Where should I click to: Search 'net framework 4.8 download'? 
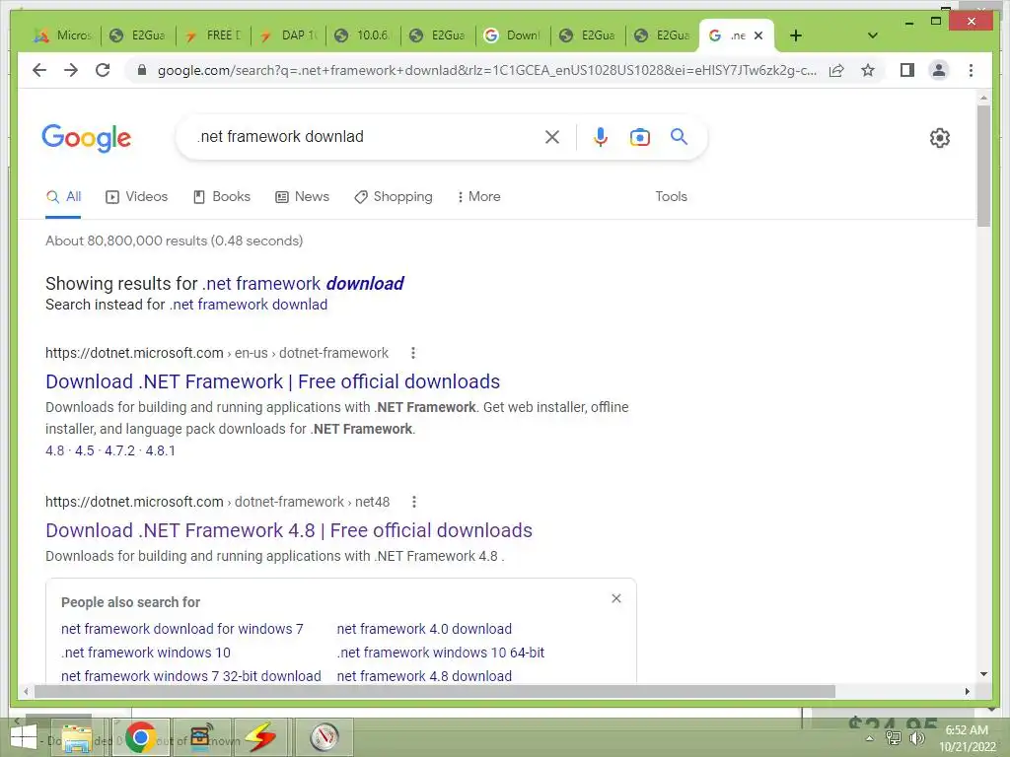pyautogui.click(x=424, y=676)
